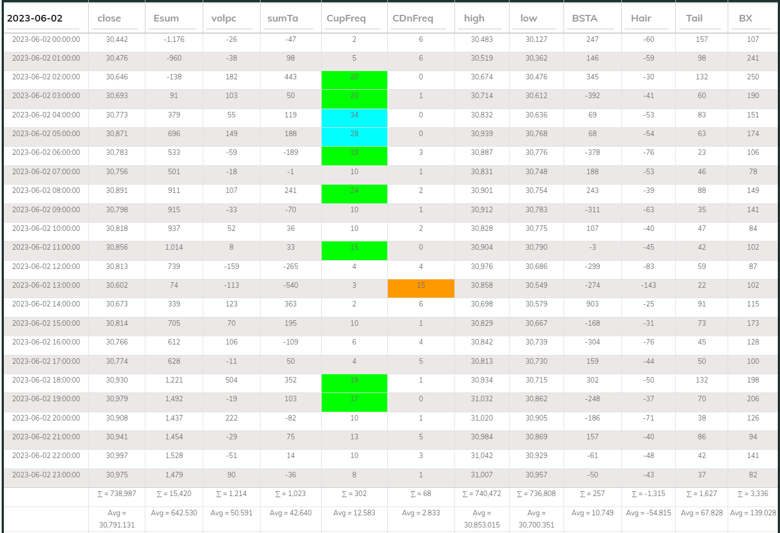Click the sum cell showing 738,987
The height and width of the screenshot is (533, 780).
pos(116,494)
